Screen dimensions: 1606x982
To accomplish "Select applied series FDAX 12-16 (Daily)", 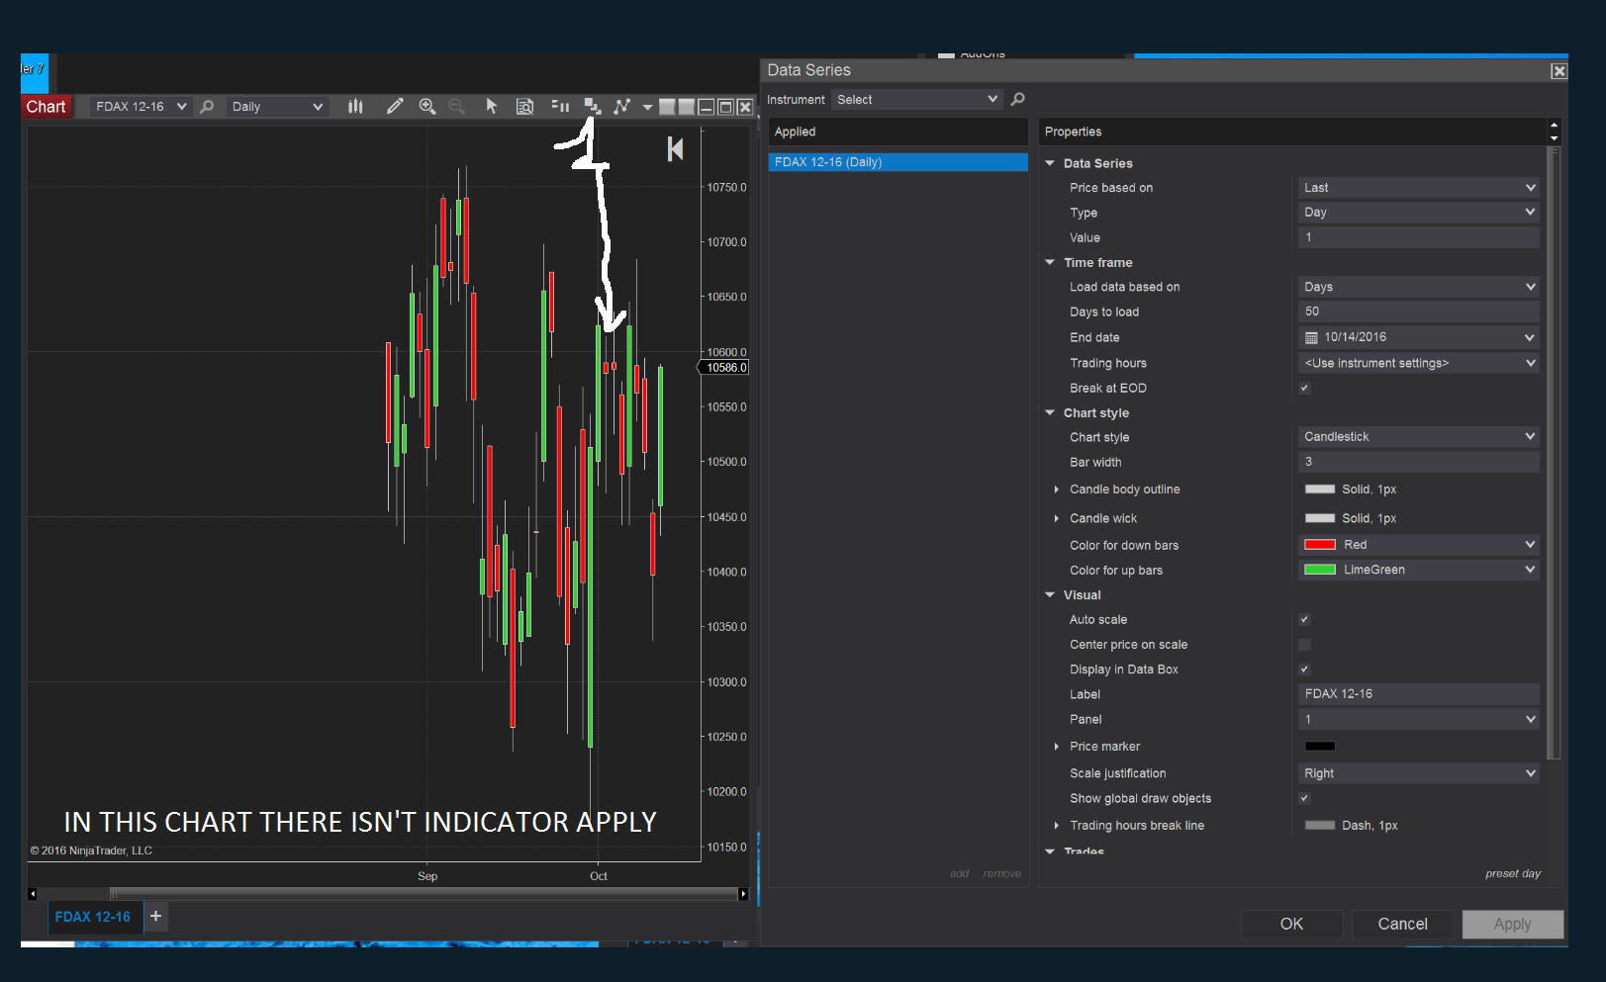I will click(897, 162).
